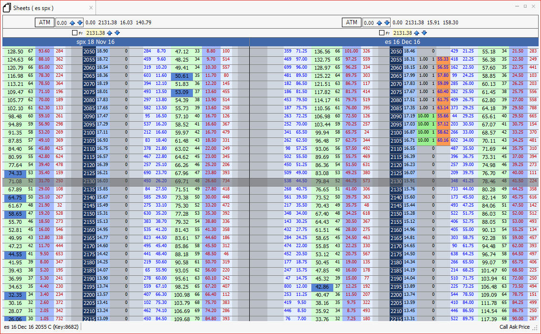Raise spx underlying price 2131.38 with up arrow

pyautogui.click(x=110, y=33)
